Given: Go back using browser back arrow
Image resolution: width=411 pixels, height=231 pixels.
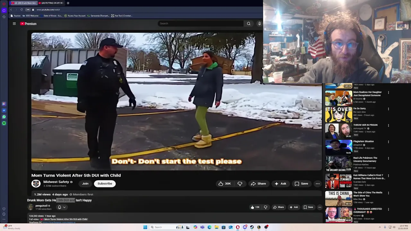Looking at the screenshot, I should point(11,10).
